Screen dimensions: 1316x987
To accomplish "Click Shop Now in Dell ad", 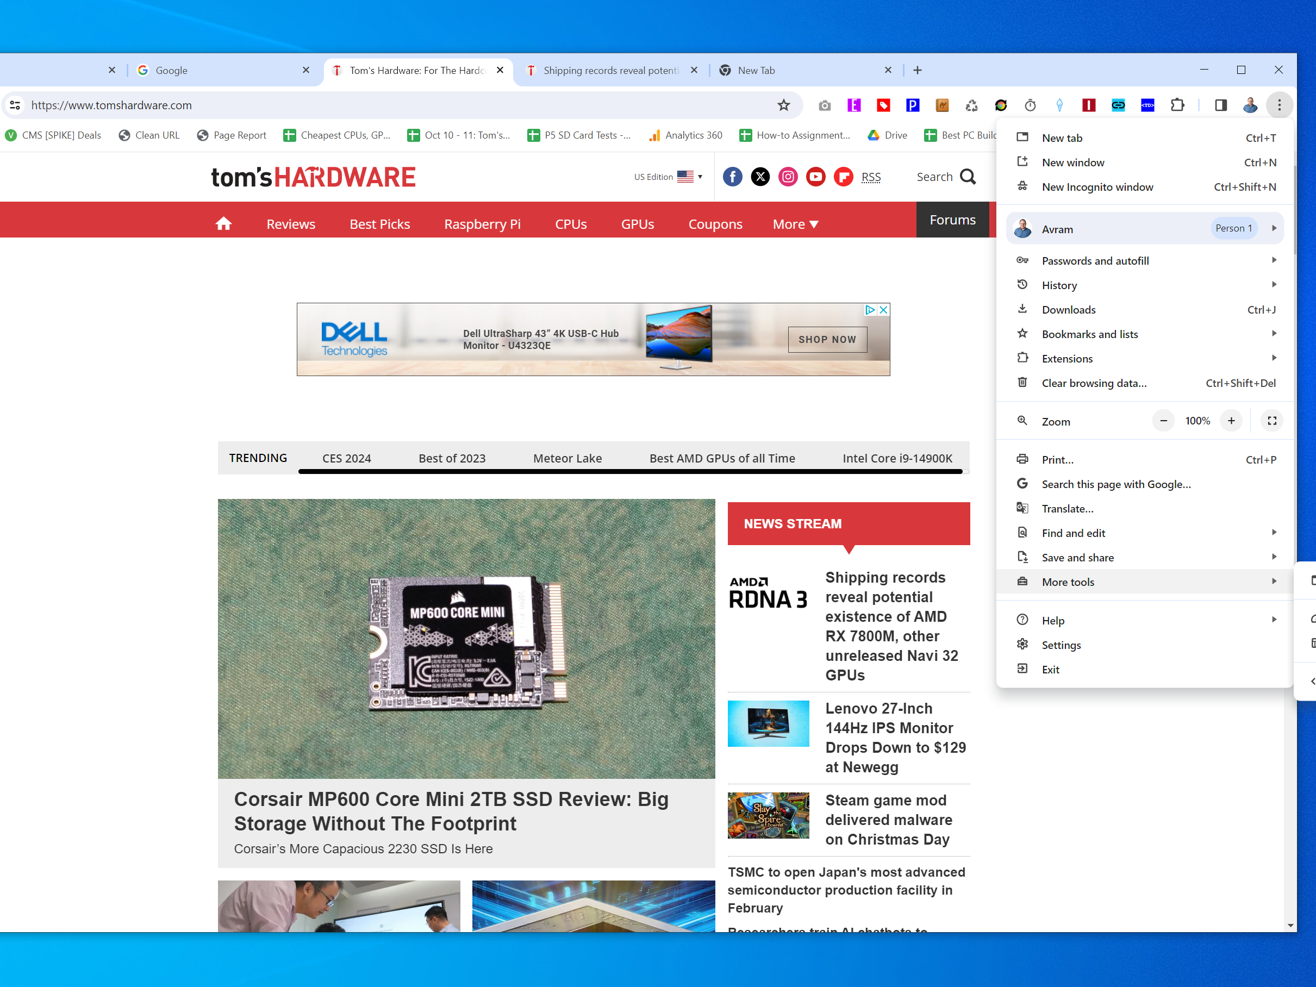I will tap(827, 339).
